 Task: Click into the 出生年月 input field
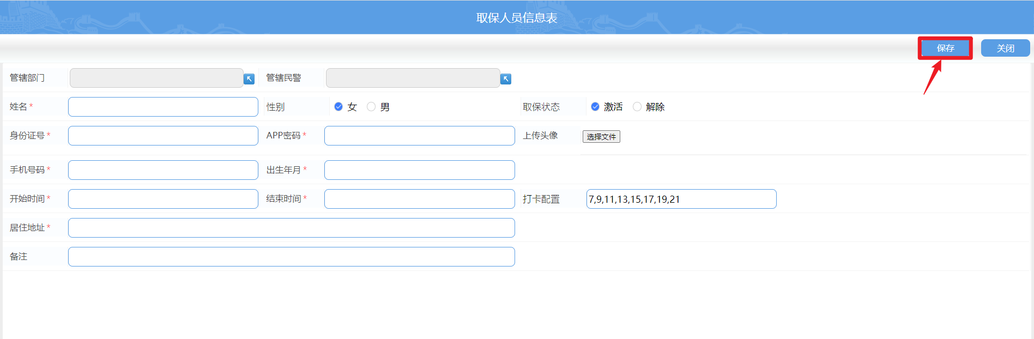click(x=420, y=170)
